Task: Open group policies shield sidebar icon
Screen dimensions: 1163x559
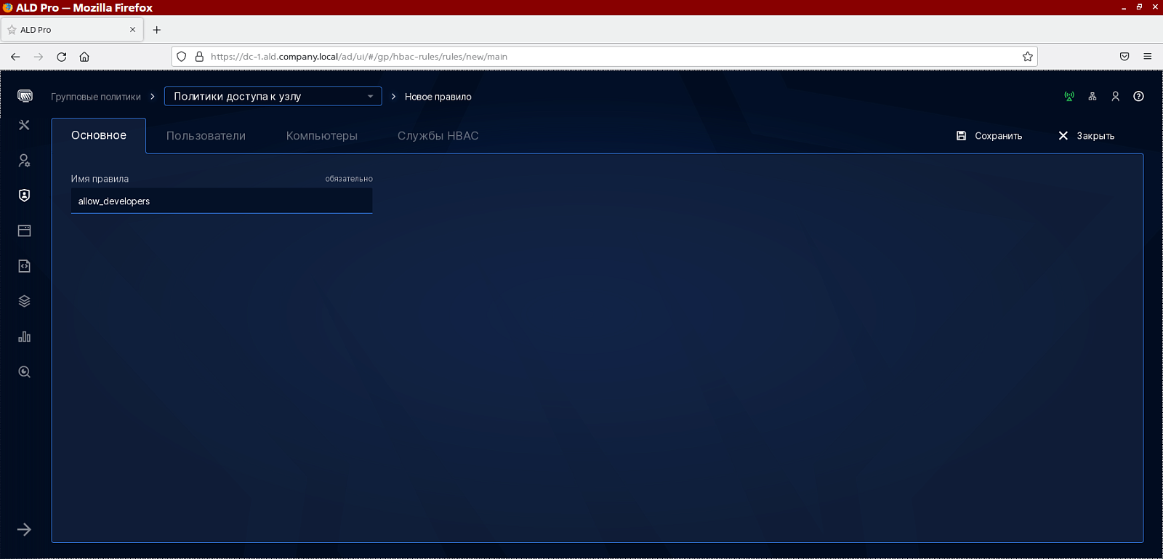Action: click(x=24, y=196)
